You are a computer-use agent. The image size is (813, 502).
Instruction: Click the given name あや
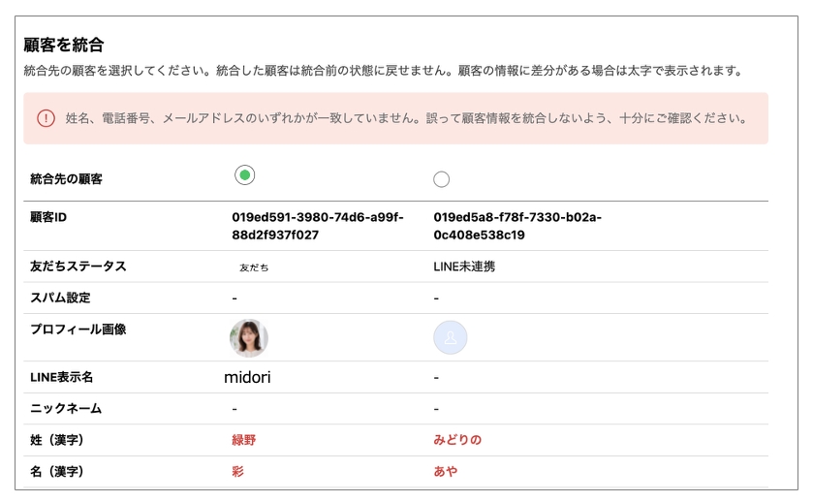[446, 471]
